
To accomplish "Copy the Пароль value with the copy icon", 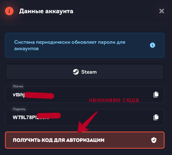I will tap(156, 117).
